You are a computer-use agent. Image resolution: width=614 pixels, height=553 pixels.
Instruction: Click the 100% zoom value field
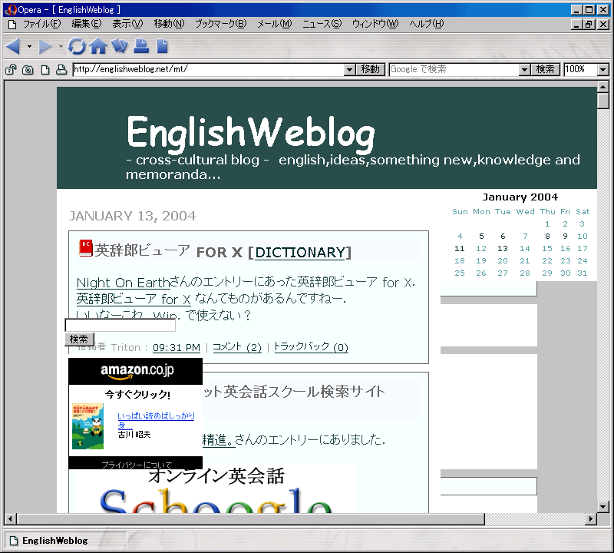coord(581,69)
